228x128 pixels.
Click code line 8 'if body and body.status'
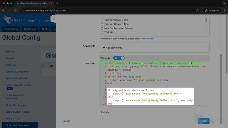[x=131, y=90]
